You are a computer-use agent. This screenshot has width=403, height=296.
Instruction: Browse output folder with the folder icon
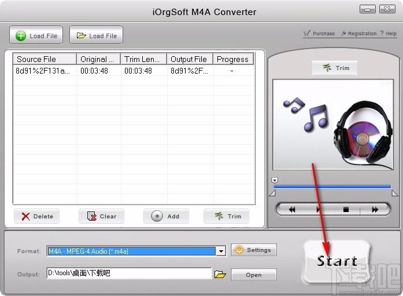[220, 274]
